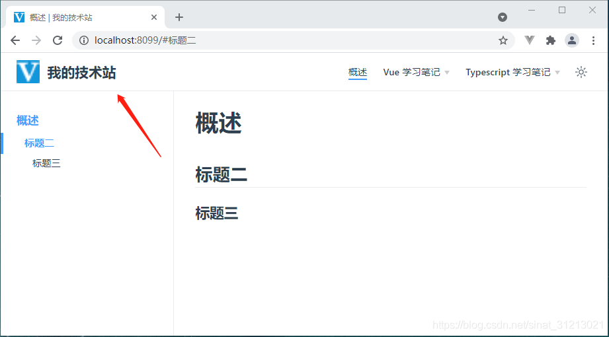Bookmark this page with star icon
Viewport: 609px width, 337px height.
click(x=503, y=40)
